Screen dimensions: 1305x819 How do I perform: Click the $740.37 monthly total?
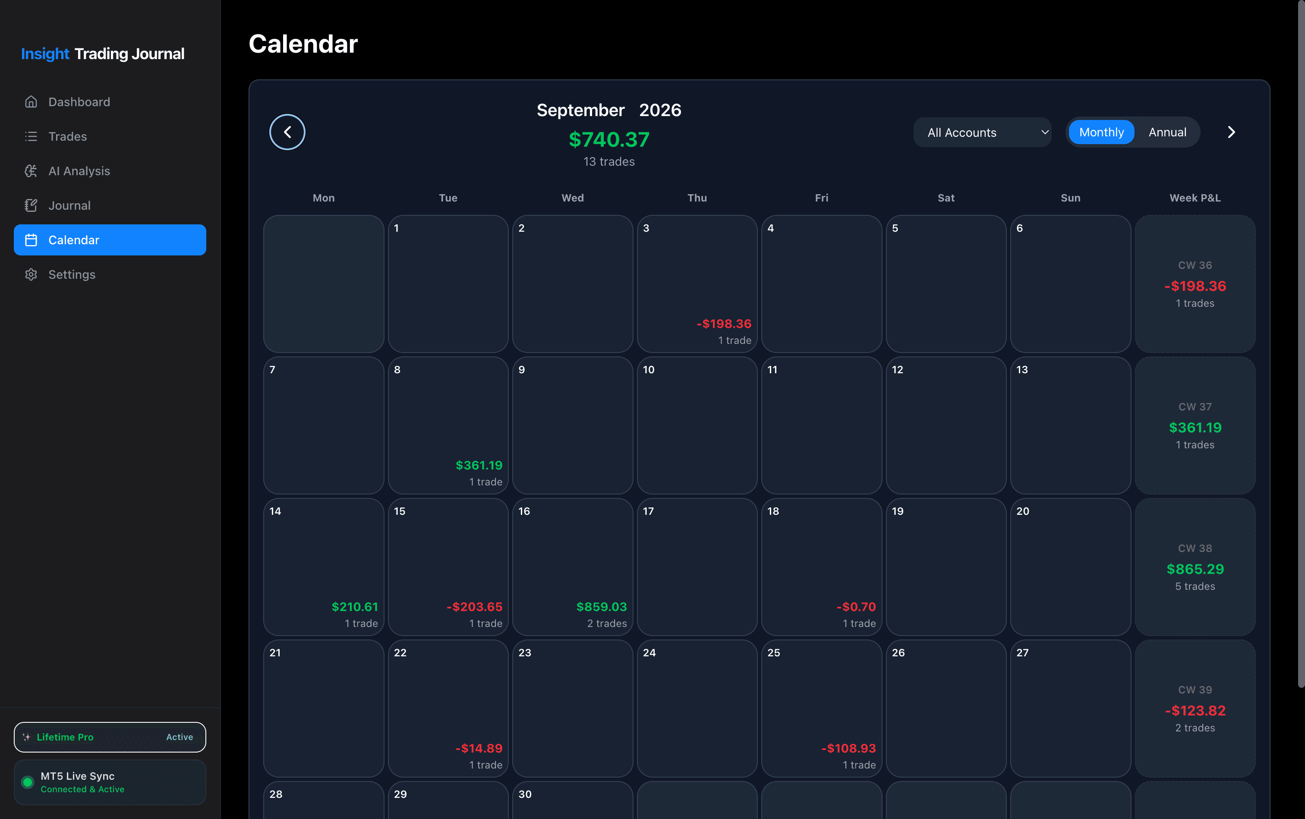click(x=609, y=140)
